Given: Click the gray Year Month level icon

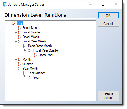Looking at the screenshot, I should click(x=19, y=69).
